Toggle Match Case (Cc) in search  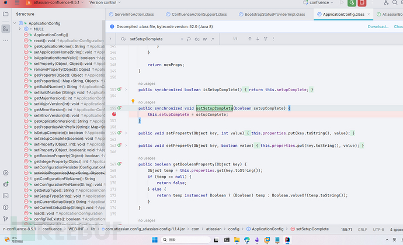click(197, 39)
